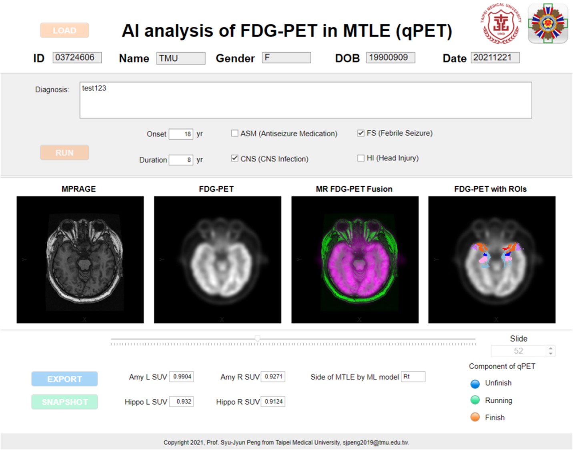The image size is (573, 450).
Task: Click into the Diagnosis text area
Action: pyautogui.click(x=306, y=100)
